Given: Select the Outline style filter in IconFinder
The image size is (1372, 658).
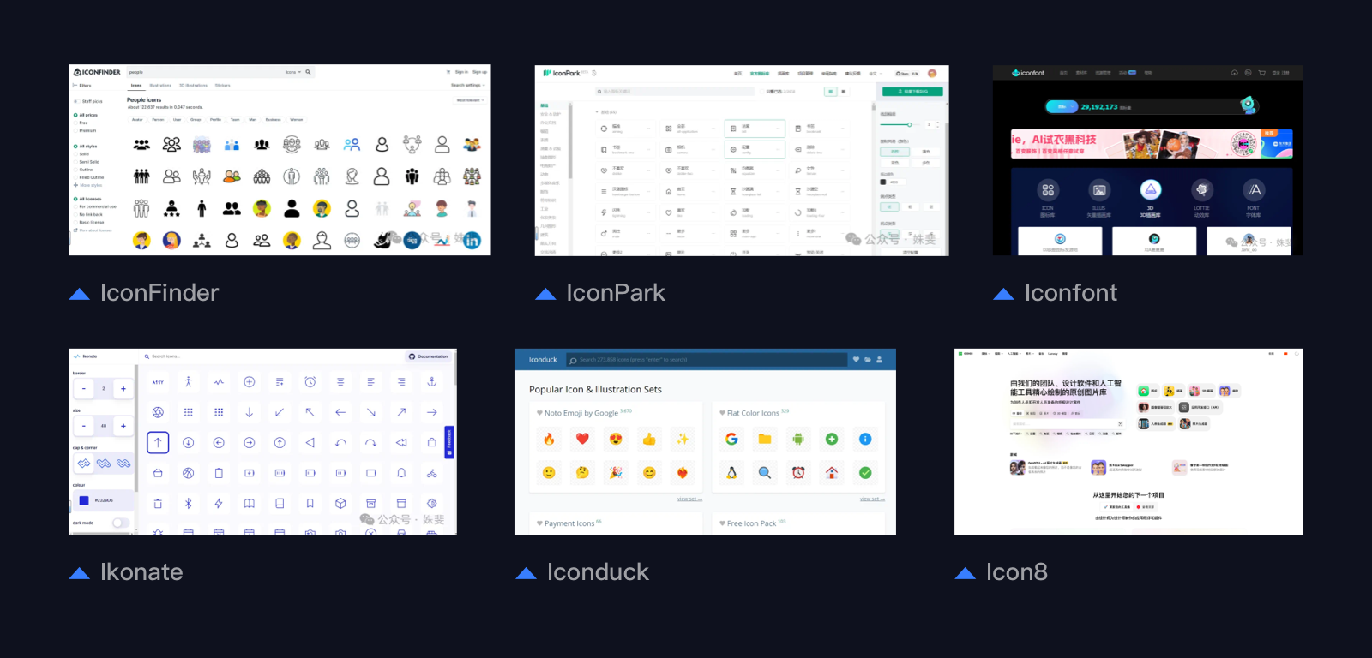Looking at the screenshot, I should [83, 170].
